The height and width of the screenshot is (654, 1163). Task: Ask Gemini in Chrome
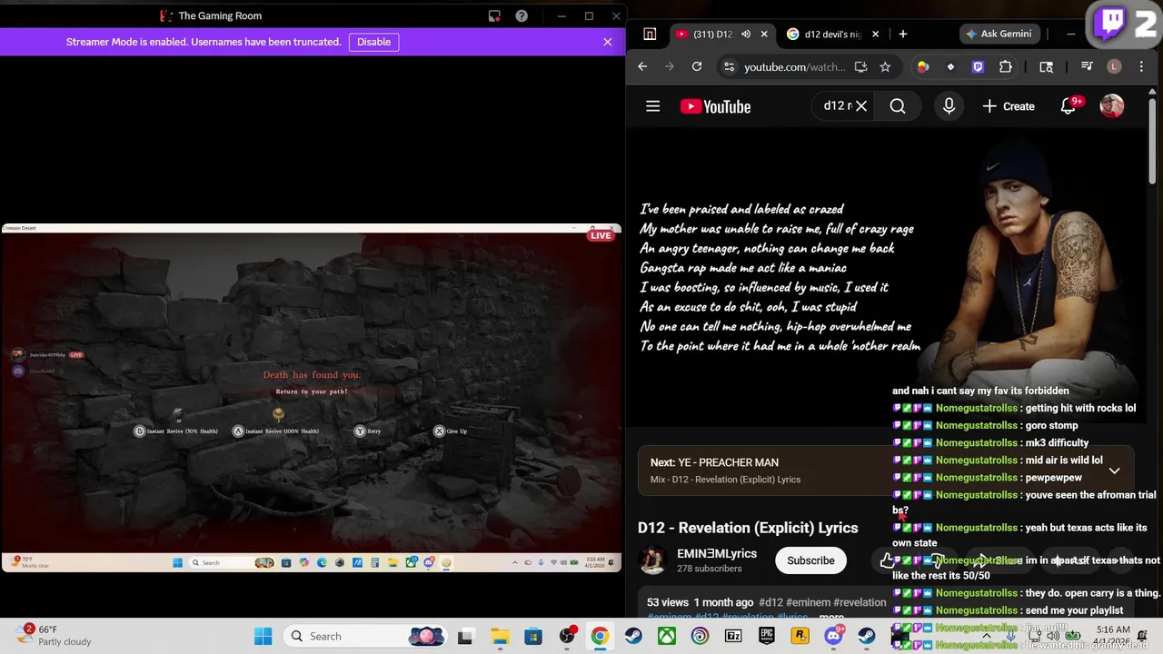point(999,34)
